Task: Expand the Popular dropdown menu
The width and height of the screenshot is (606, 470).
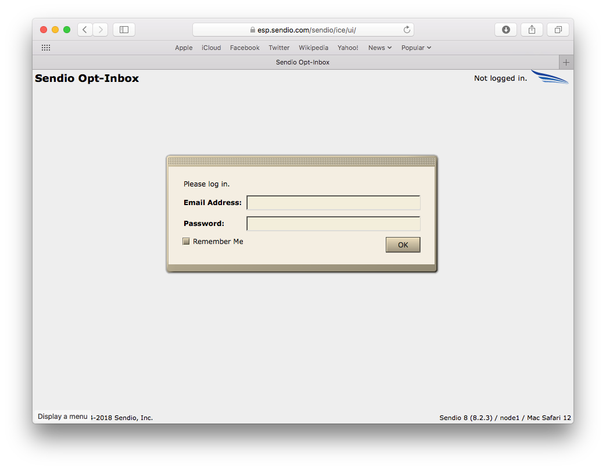Action: (x=416, y=47)
